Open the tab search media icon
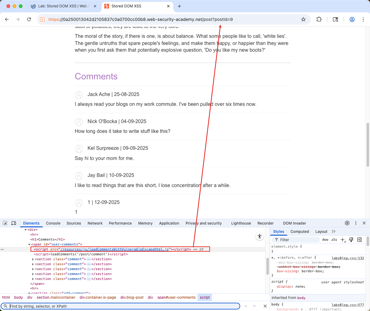Viewport: 370px width, 311px height. coord(335,19)
